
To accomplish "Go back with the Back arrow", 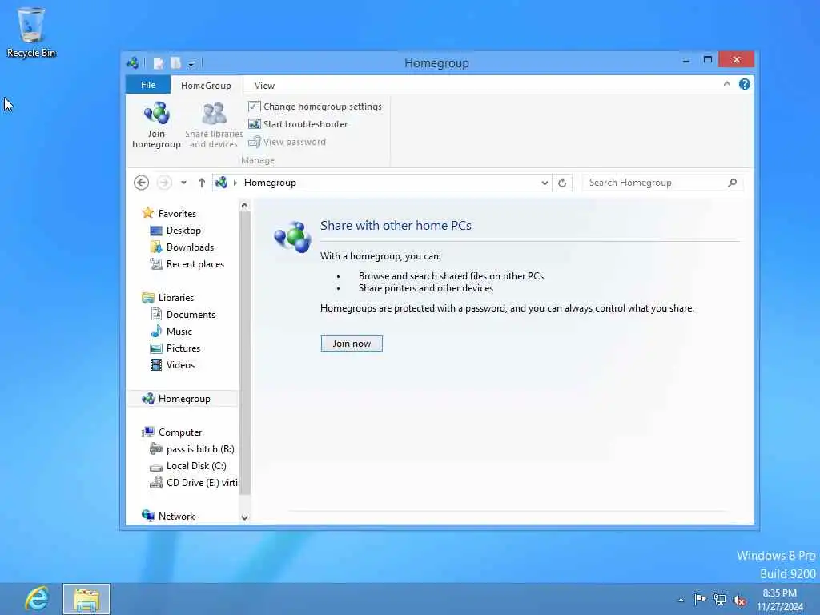I will click(x=141, y=183).
